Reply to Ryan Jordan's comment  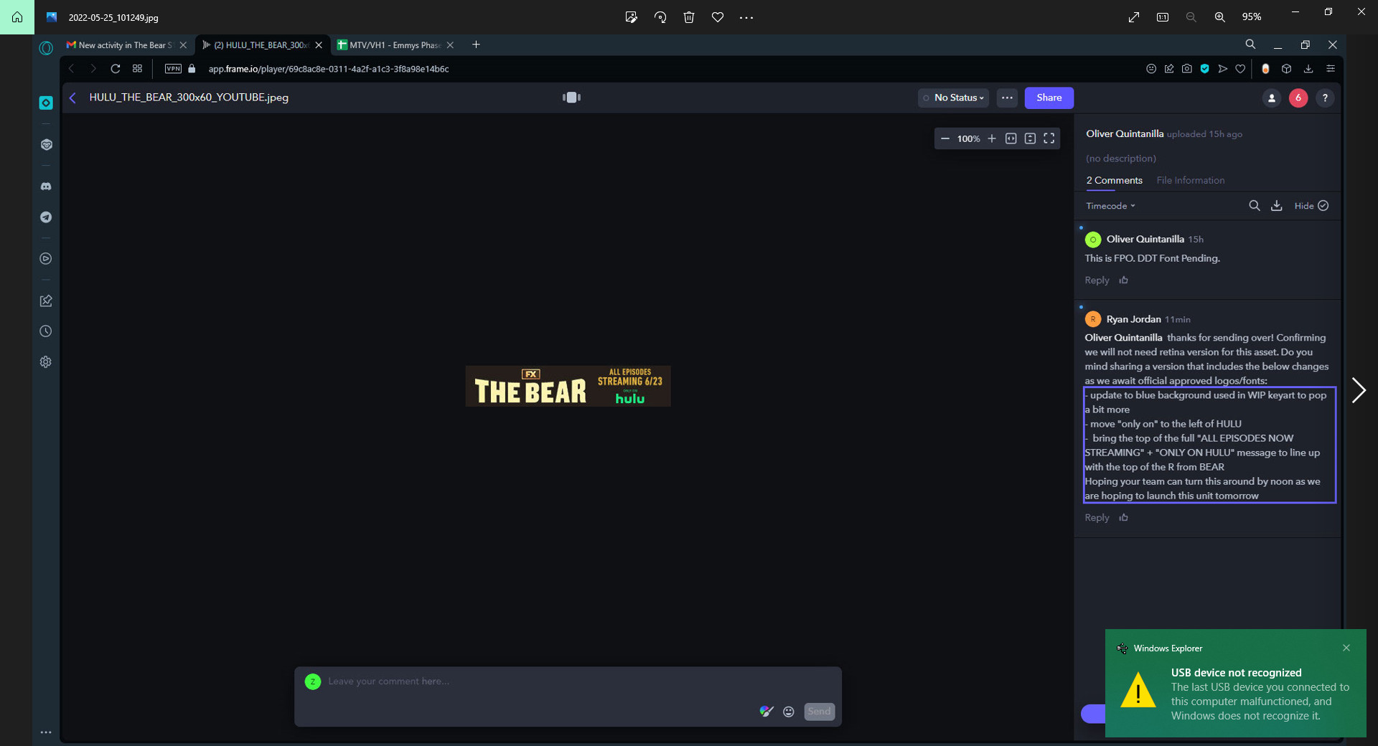click(x=1097, y=518)
